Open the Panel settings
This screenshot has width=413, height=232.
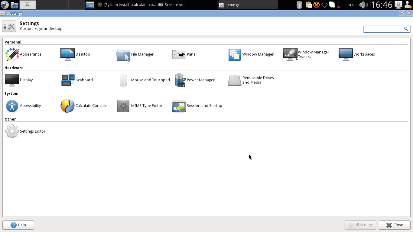185,54
